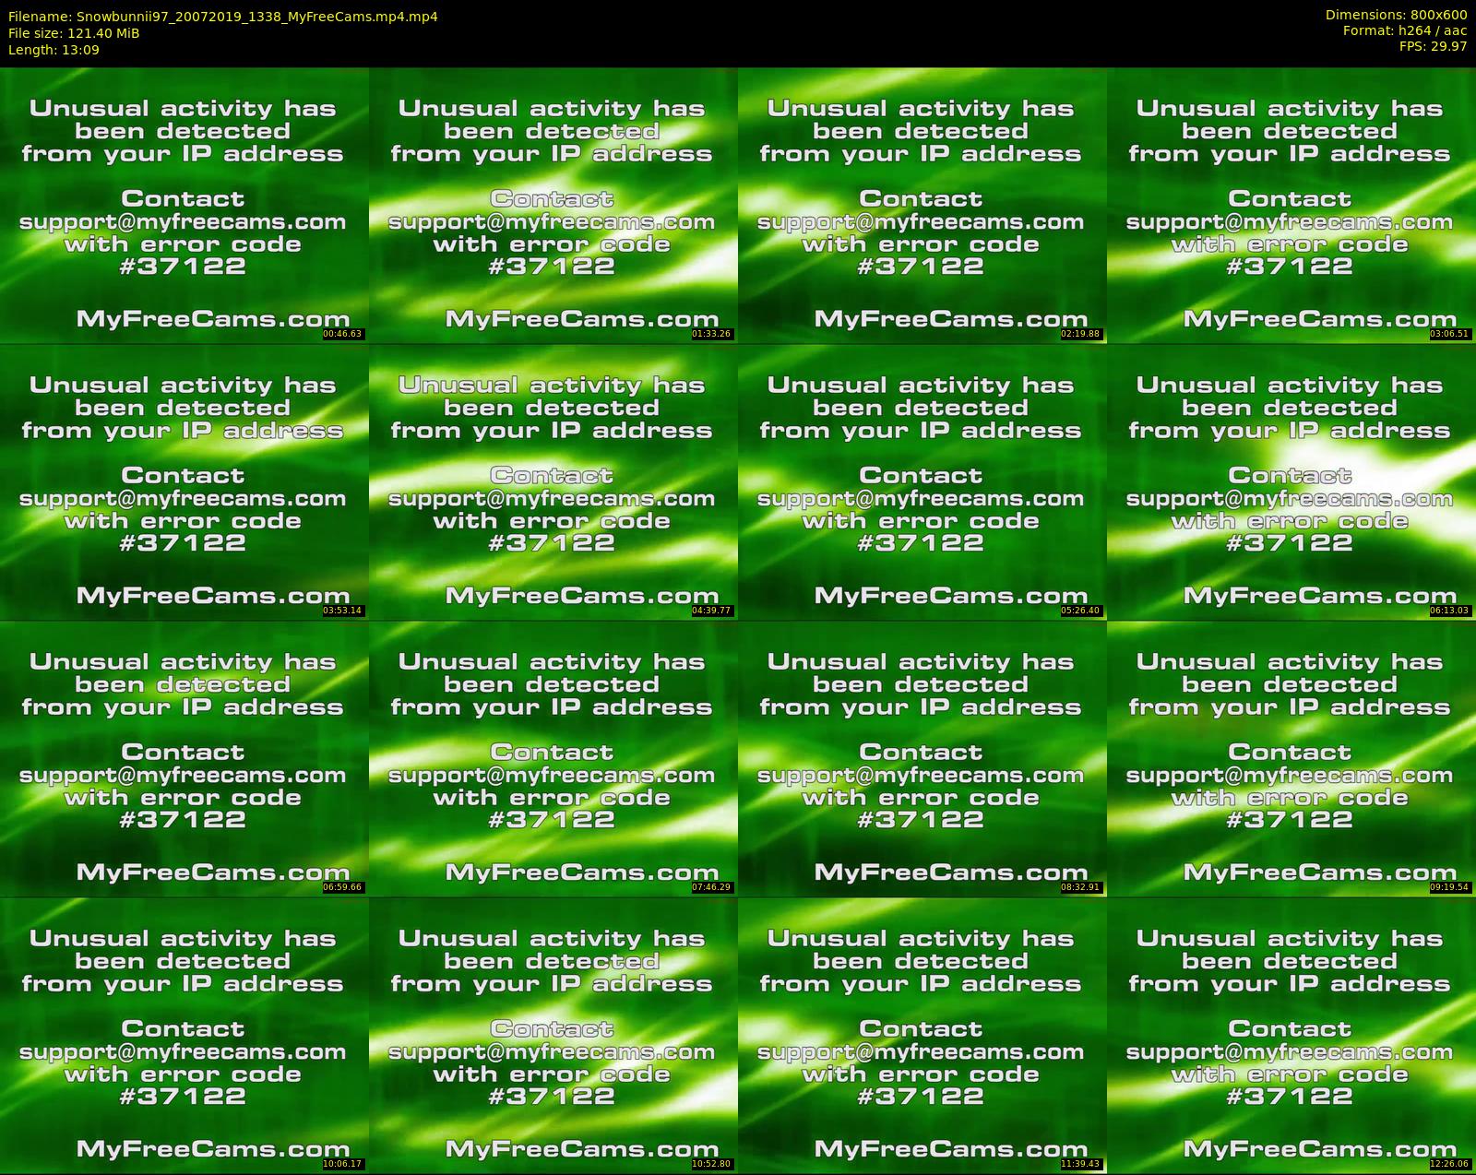This screenshot has height=1175, width=1476.
Task: Pick the thumbnail frame stamped 02:19.88
Action: click(922, 205)
